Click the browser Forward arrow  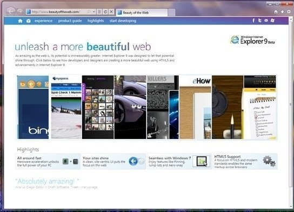click(x=19, y=12)
